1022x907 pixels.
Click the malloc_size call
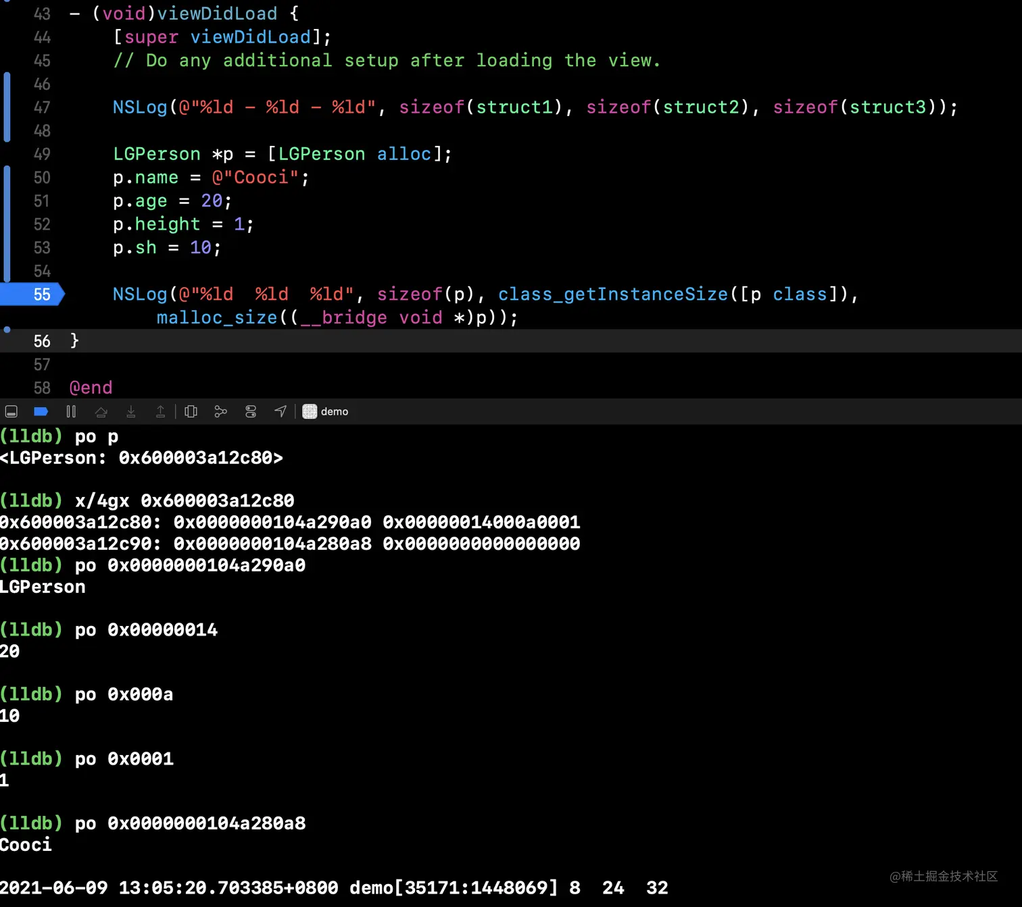point(216,317)
